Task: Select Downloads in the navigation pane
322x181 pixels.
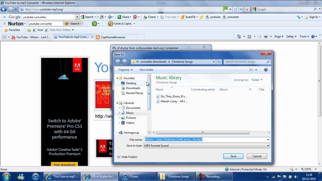Action: pos(133,88)
